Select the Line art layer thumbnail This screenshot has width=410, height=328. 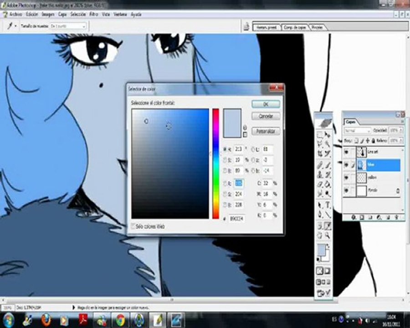362,152
